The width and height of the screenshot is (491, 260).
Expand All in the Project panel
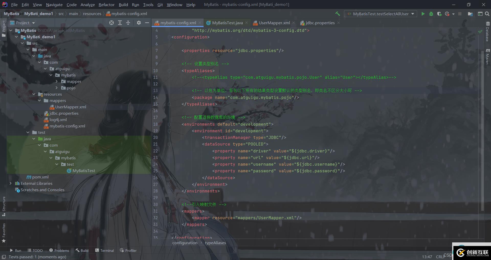120,23
